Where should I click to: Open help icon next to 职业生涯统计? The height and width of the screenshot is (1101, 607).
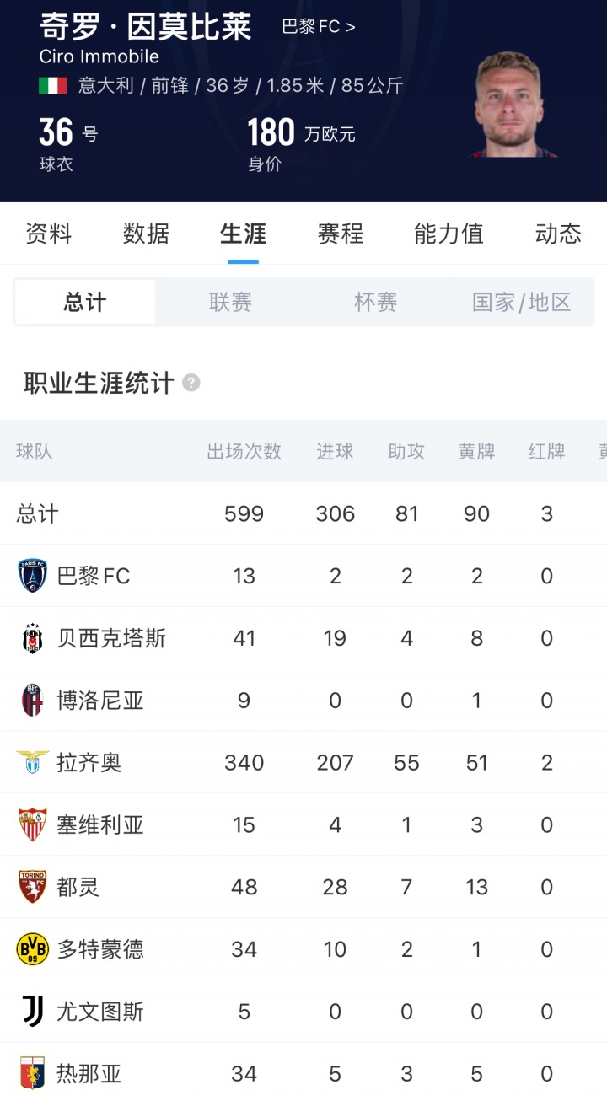tap(191, 383)
